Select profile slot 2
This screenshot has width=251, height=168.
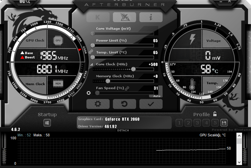[x=188, y=123]
